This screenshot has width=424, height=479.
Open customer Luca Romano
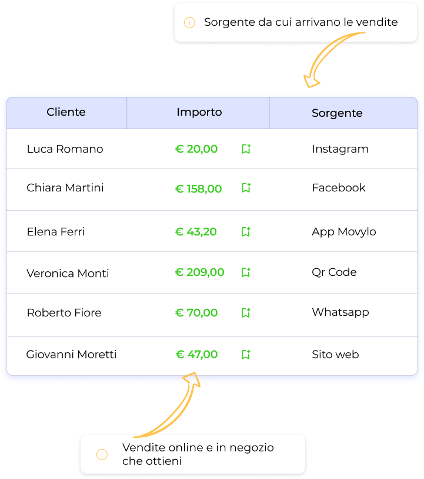[x=65, y=149]
